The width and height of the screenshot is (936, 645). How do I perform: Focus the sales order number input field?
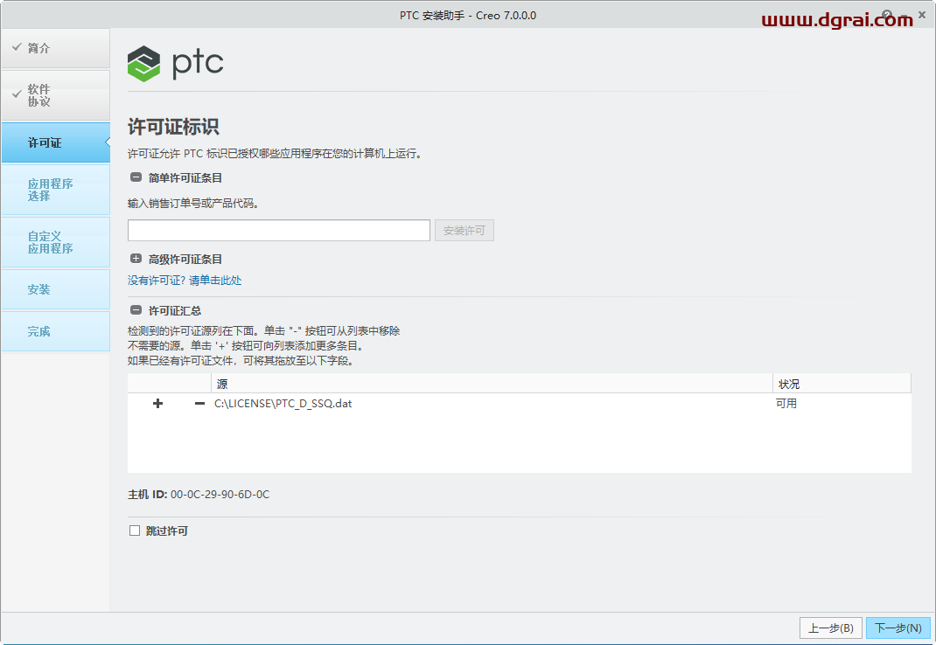click(x=279, y=231)
